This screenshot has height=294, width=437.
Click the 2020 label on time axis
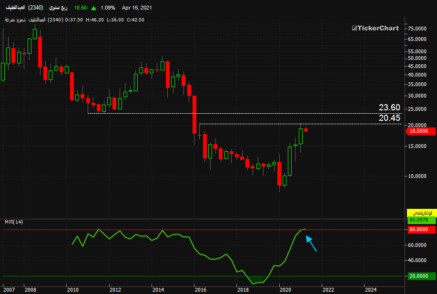[x=285, y=290]
